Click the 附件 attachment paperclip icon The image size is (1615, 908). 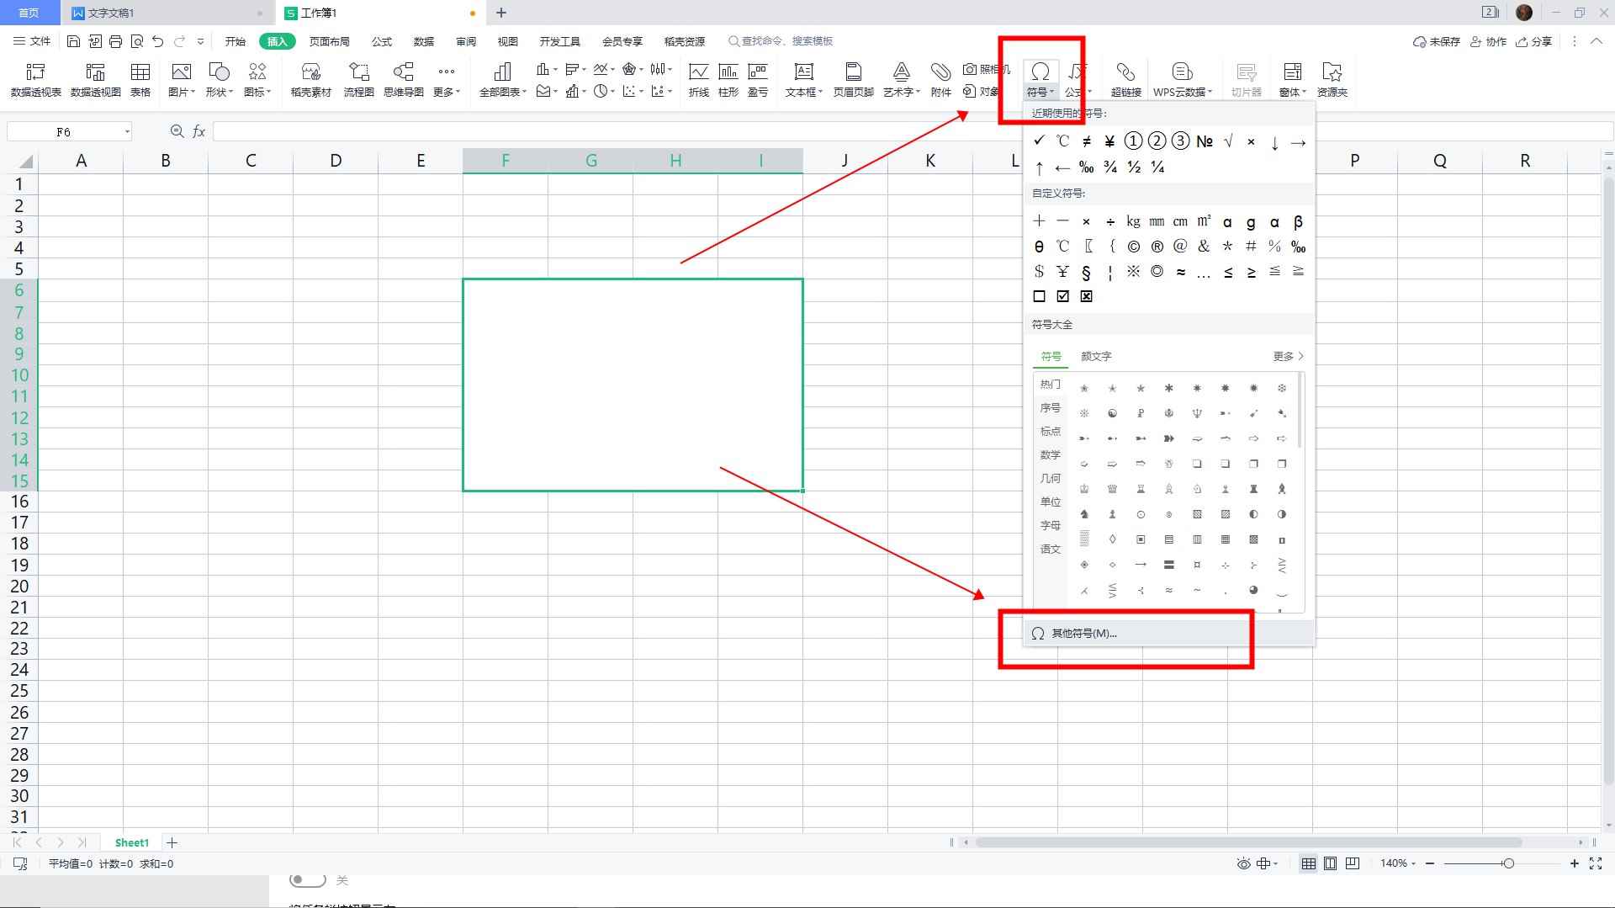[940, 79]
